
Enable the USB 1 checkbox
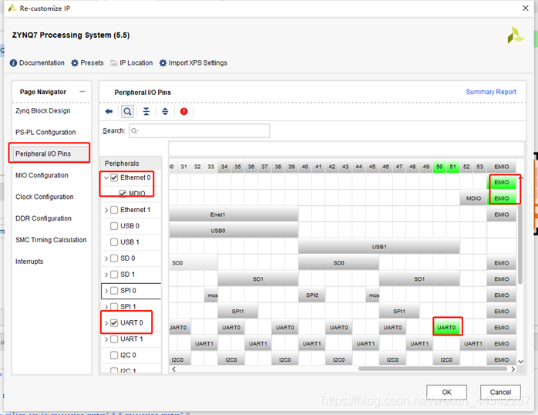click(x=114, y=242)
